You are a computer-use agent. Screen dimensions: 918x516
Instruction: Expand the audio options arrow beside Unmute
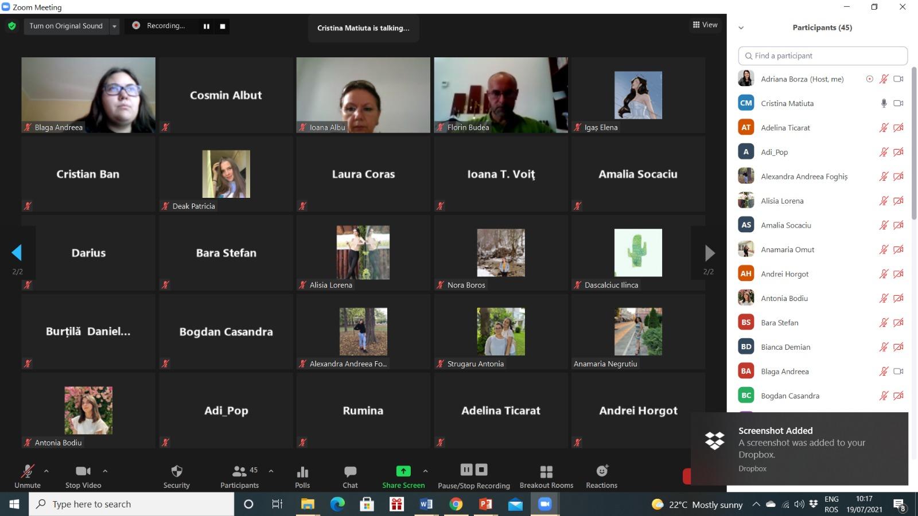[x=46, y=471]
